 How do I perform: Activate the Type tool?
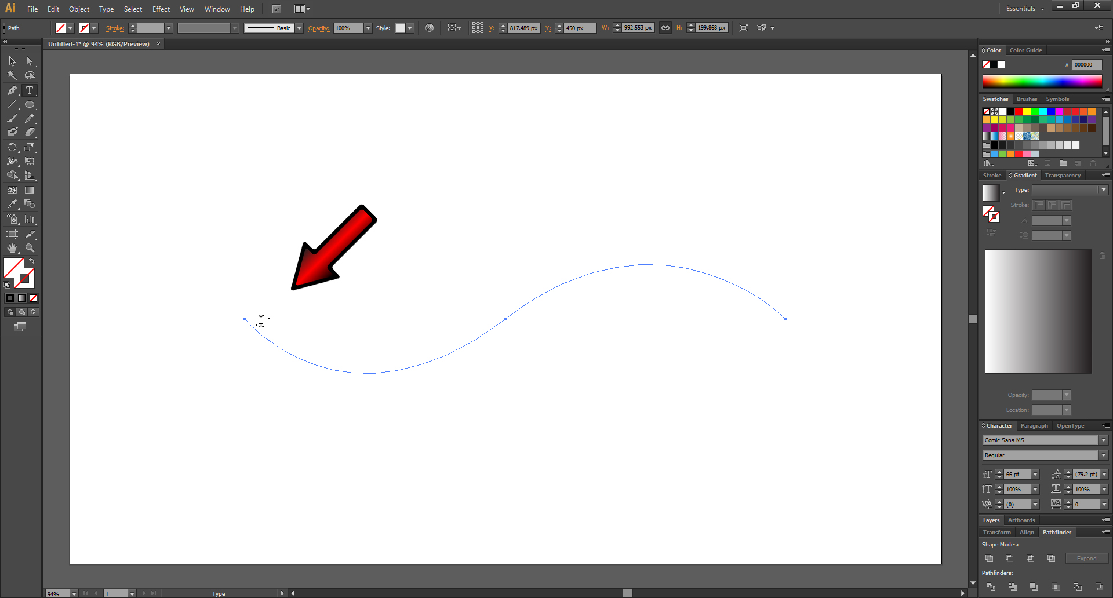30,90
